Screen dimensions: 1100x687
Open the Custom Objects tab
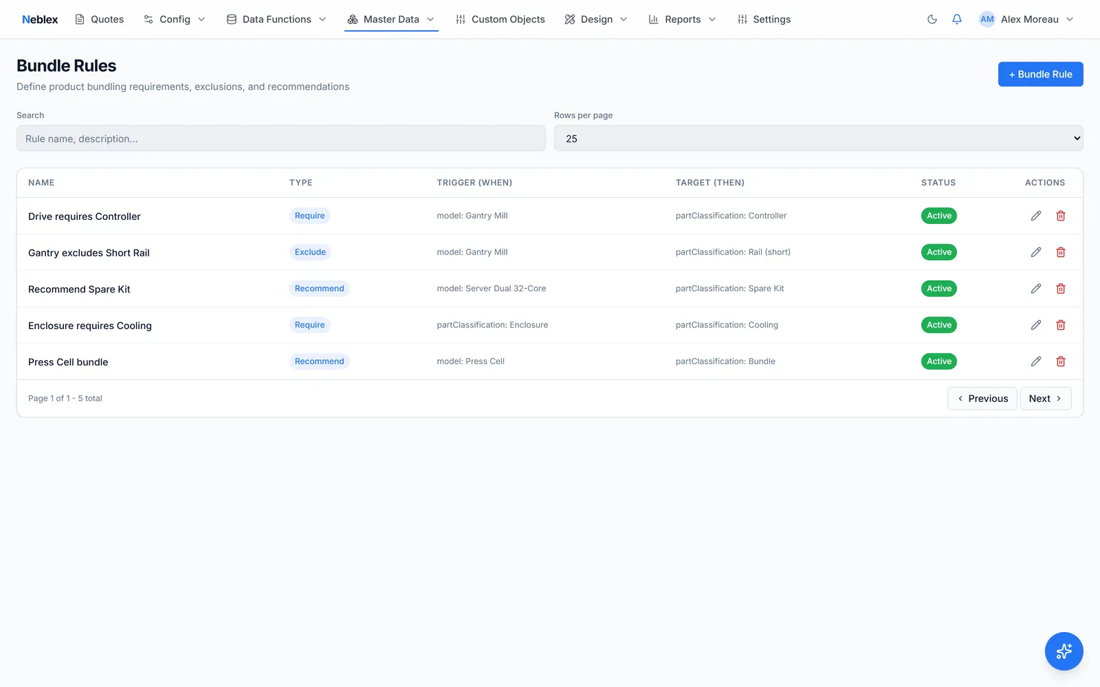pyautogui.click(x=500, y=19)
